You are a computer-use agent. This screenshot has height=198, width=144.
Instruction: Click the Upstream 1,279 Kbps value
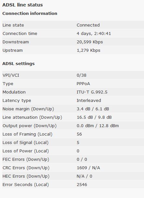pyautogui.click(x=88, y=50)
